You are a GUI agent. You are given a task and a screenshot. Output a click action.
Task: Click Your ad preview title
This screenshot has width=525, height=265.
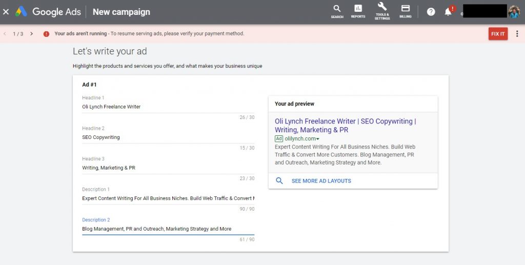pyautogui.click(x=294, y=104)
